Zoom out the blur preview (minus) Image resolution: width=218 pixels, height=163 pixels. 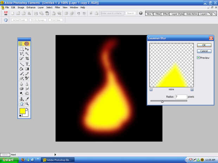[x=151, y=90]
